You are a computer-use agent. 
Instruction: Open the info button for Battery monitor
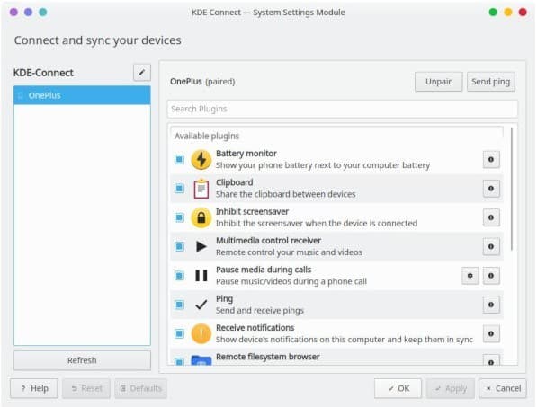click(x=491, y=159)
